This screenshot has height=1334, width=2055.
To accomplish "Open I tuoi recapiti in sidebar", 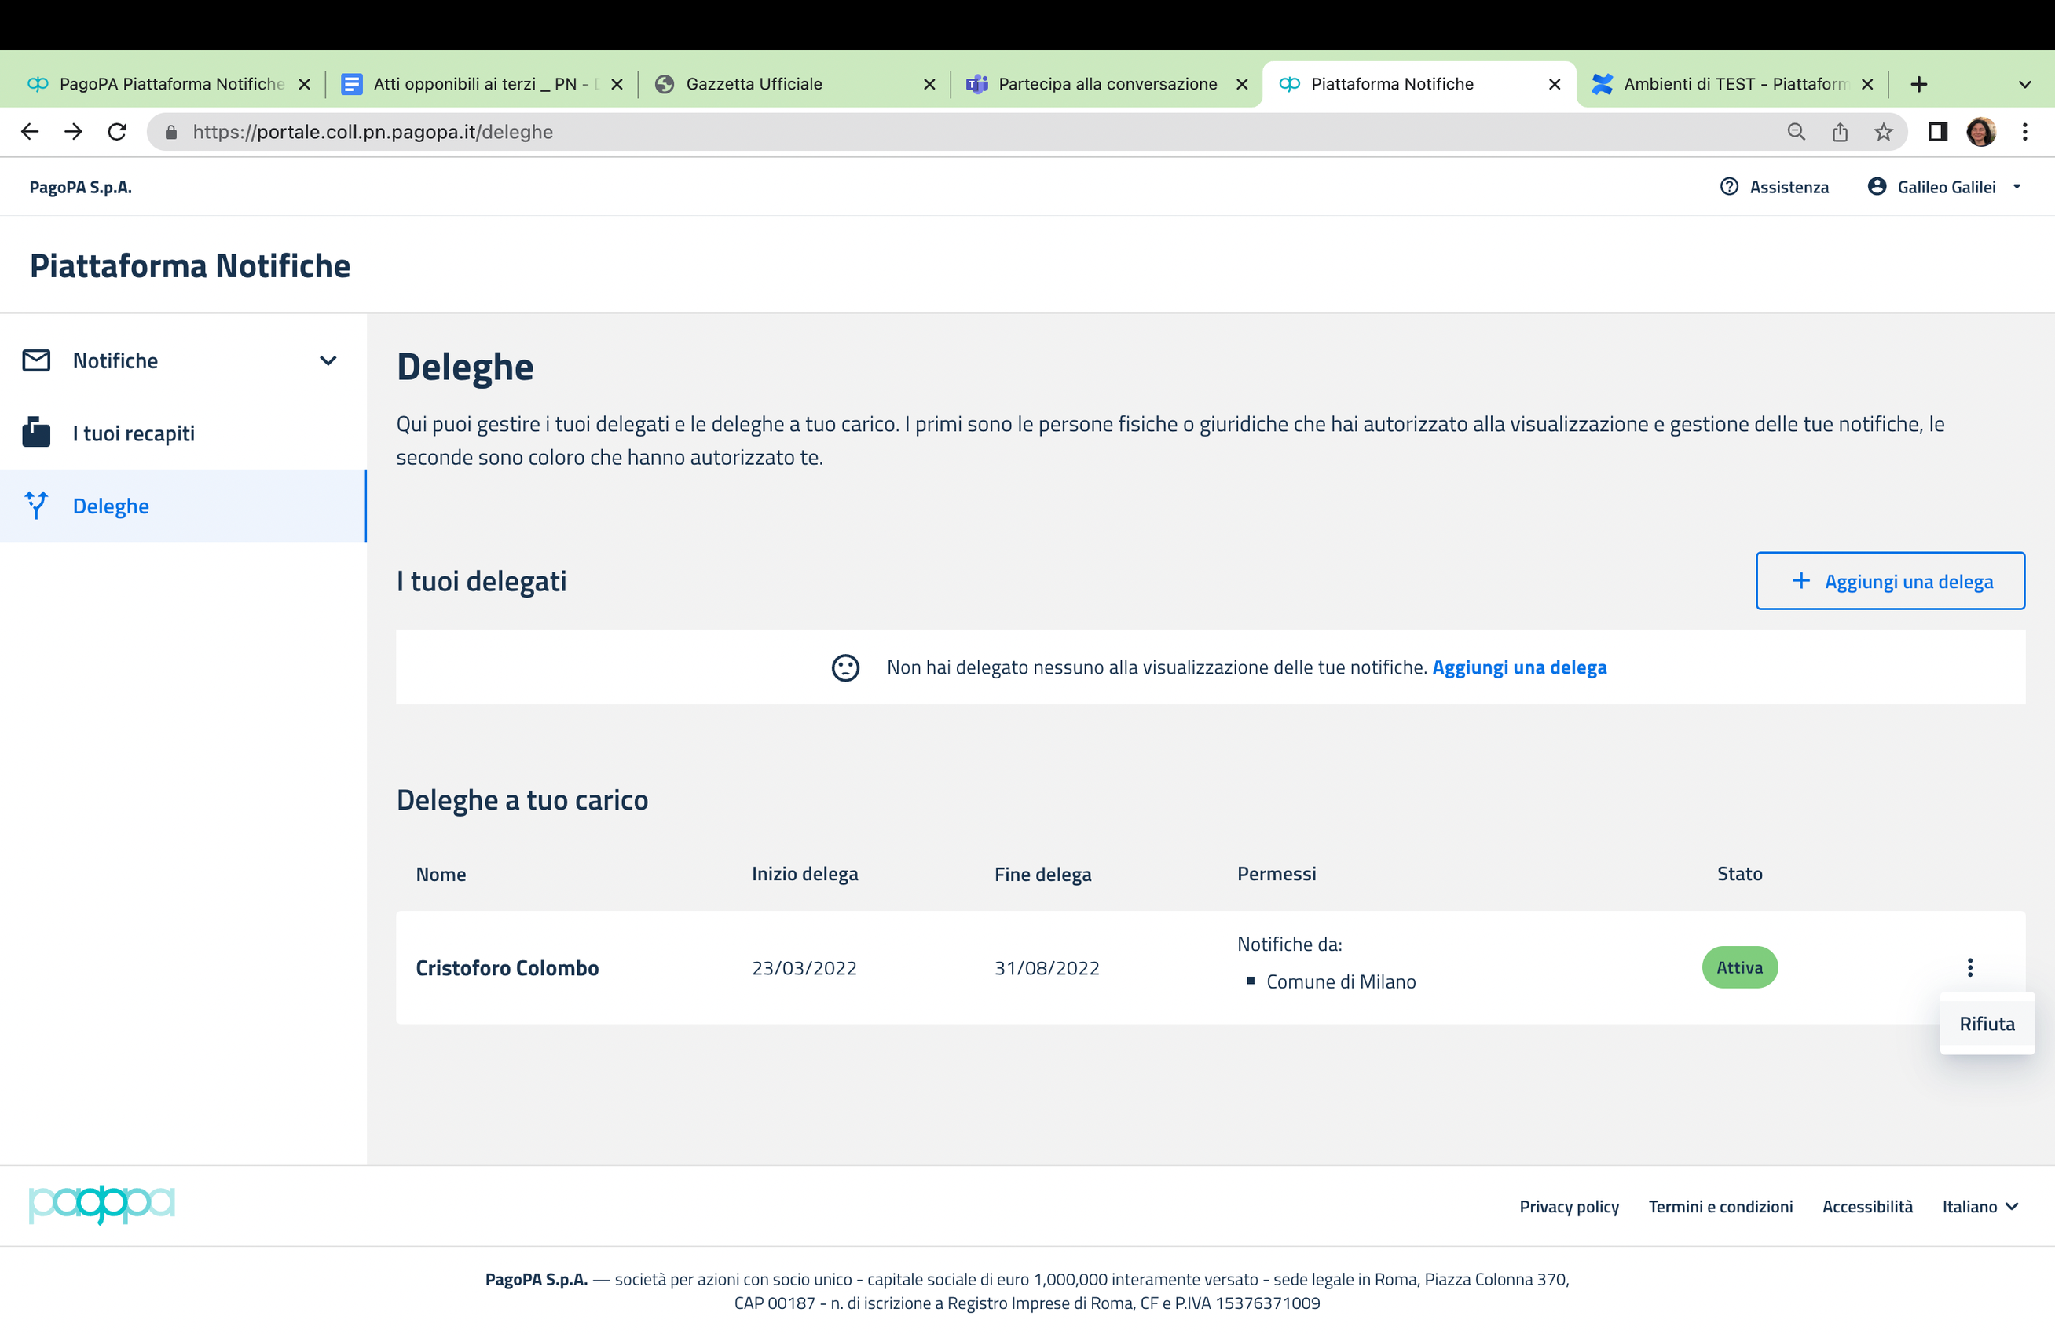I will (x=134, y=433).
